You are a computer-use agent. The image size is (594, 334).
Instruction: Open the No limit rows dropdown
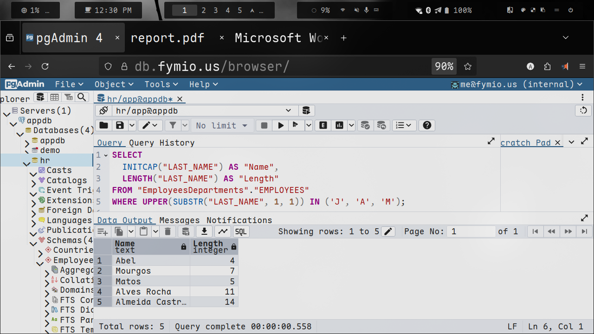pyautogui.click(x=222, y=125)
